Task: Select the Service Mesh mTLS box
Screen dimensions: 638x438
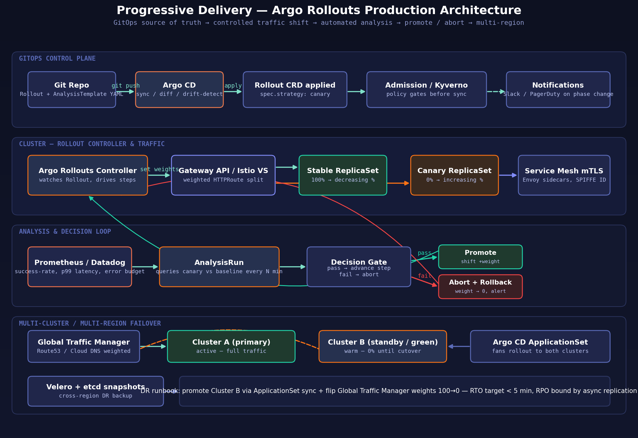Action: pos(564,175)
